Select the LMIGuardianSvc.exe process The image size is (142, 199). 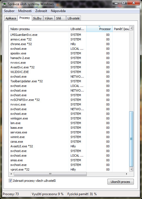pyautogui.click(x=69, y=35)
